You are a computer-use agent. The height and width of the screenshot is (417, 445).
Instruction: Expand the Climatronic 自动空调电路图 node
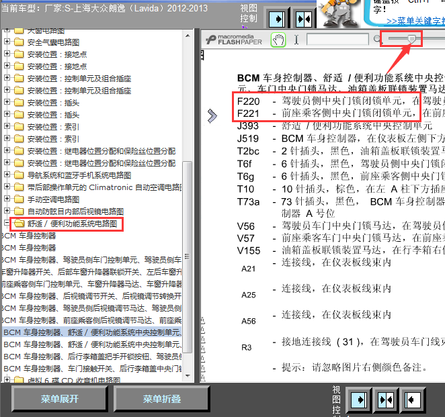[7, 186]
